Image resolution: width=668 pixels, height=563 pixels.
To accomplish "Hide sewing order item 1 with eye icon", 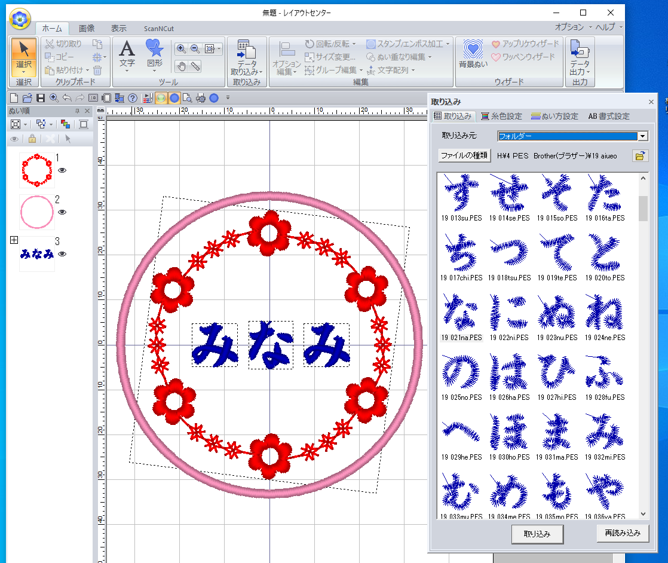I will (62, 170).
